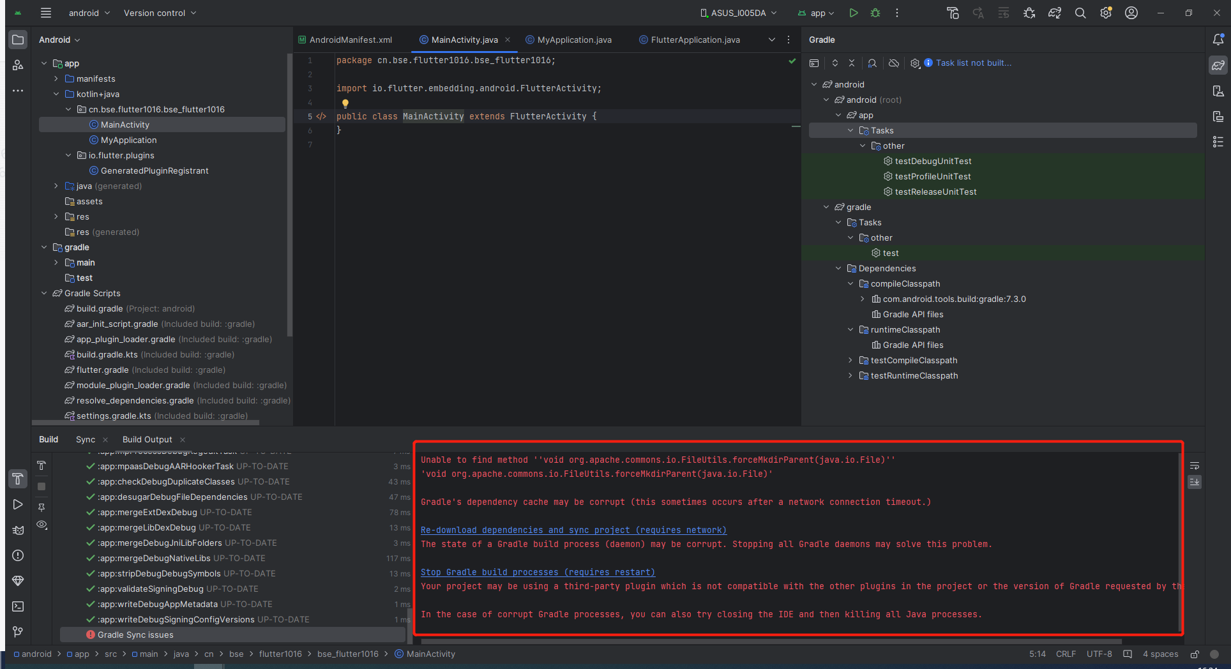The width and height of the screenshot is (1231, 669).
Task: Attach the debugger to an Android process
Action: click(1029, 13)
